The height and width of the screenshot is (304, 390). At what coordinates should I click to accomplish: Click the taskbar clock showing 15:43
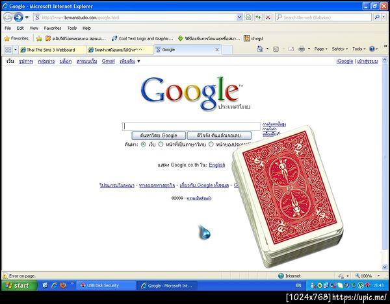[378, 286]
